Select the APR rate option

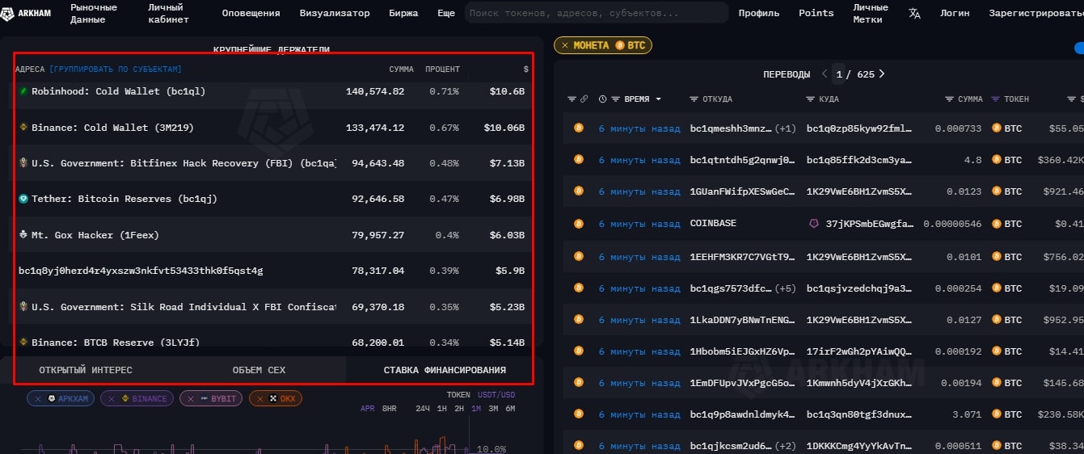point(368,409)
